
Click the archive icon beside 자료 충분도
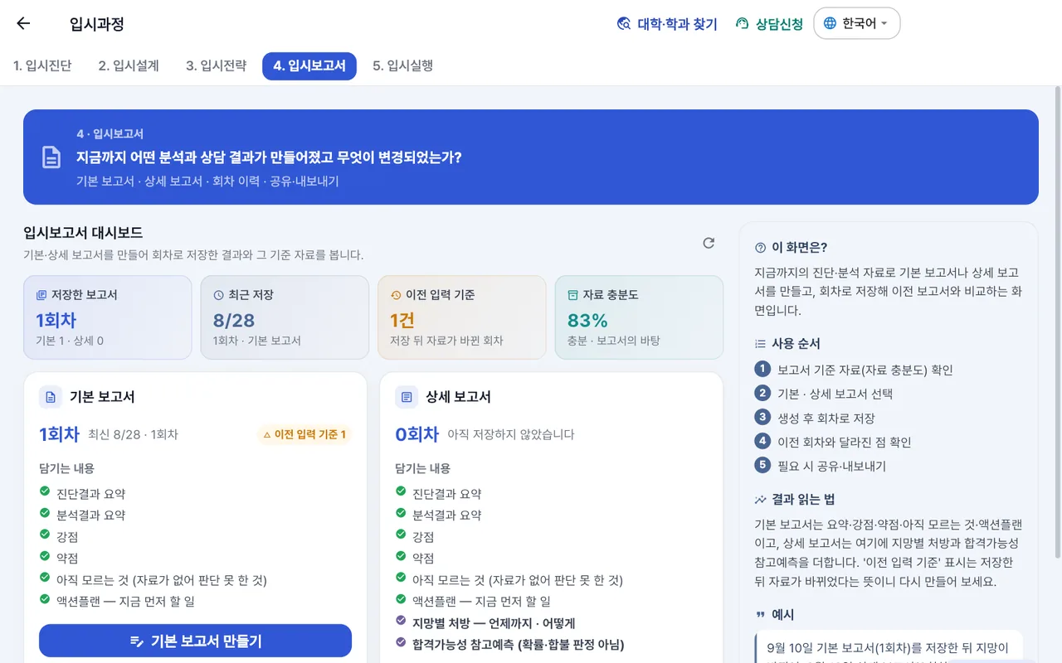572,295
